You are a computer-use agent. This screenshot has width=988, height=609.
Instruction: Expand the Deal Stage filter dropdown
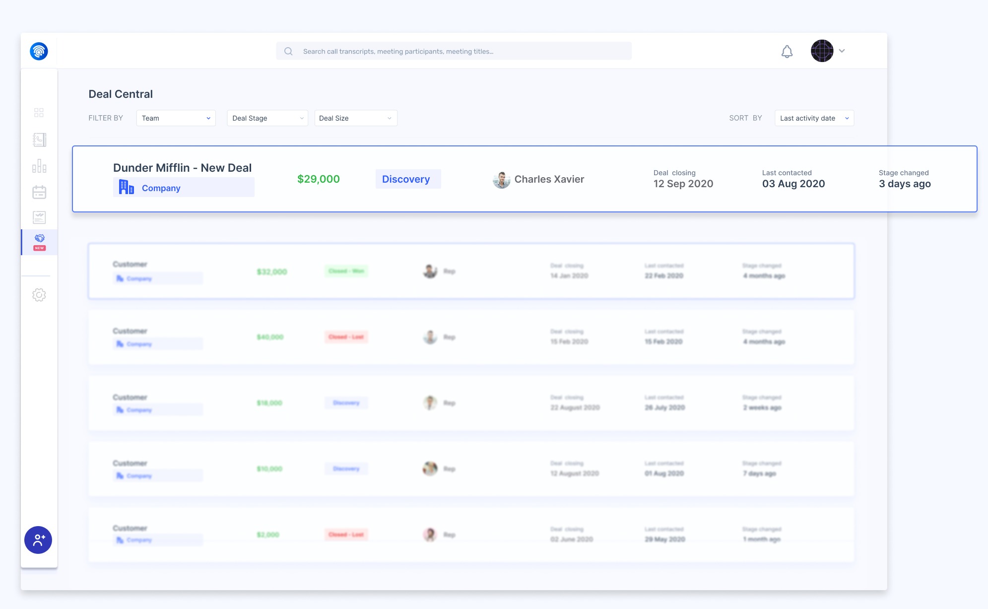(267, 118)
